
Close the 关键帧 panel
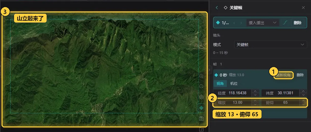click(x=303, y=8)
